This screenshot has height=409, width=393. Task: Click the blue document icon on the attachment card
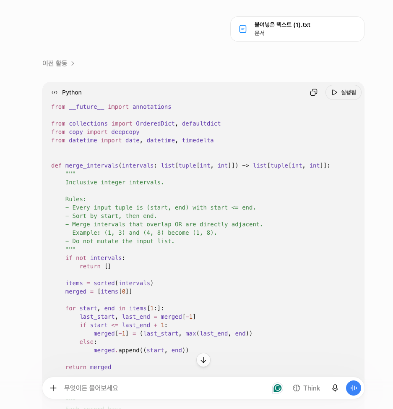click(242, 29)
